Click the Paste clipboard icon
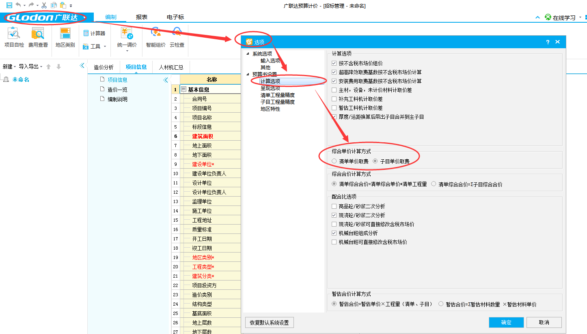The width and height of the screenshot is (587, 334). 63,5
